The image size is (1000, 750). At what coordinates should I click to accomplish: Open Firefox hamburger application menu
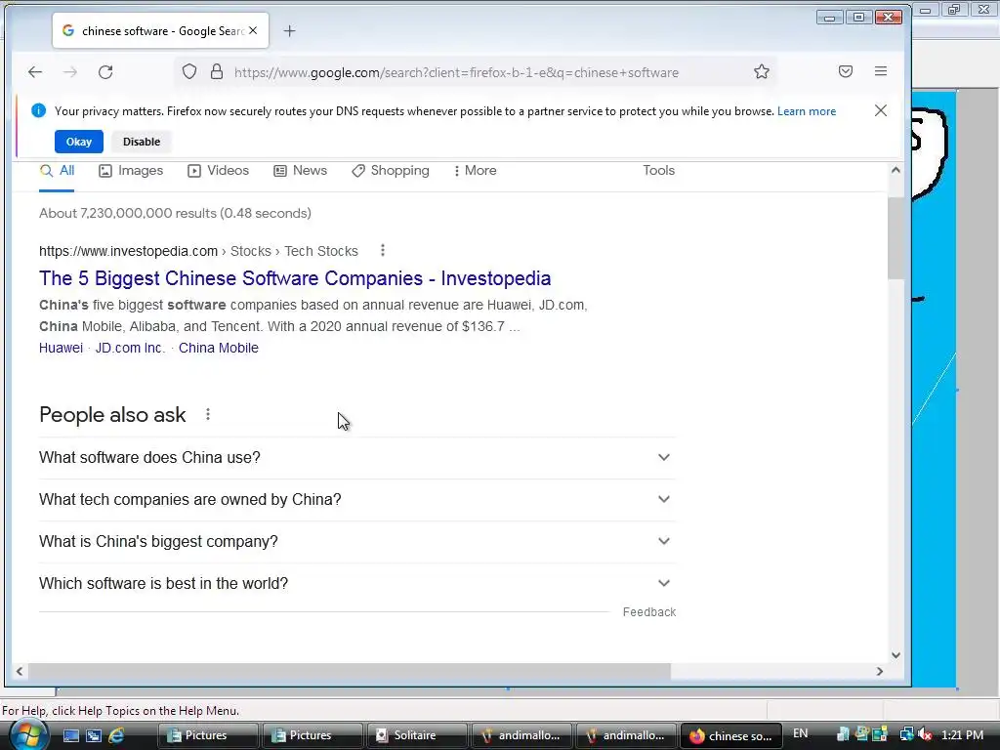[881, 71]
